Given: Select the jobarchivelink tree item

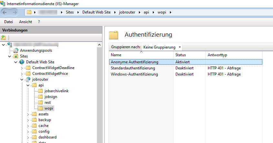Looking at the screenshot, I should click(x=57, y=91).
